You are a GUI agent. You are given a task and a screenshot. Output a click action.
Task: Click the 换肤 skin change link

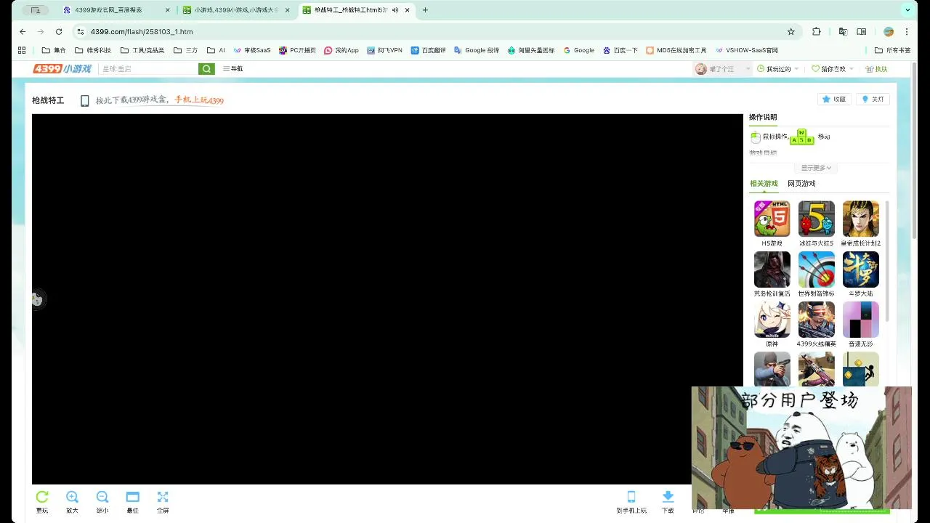pyautogui.click(x=876, y=69)
